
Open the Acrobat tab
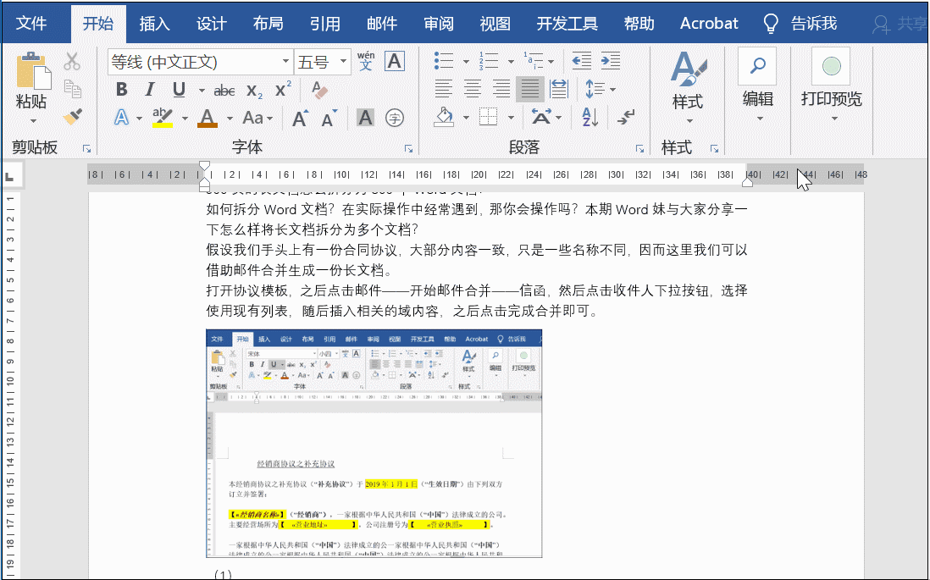click(709, 23)
